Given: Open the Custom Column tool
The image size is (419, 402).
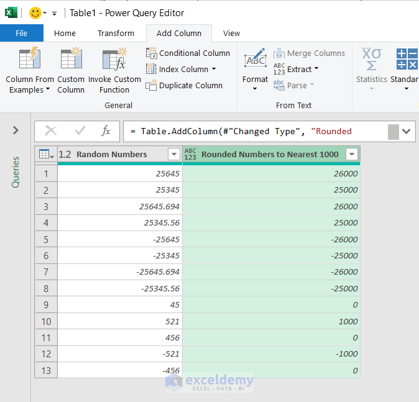Looking at the screenshot, I should click(x=71, y=60).
